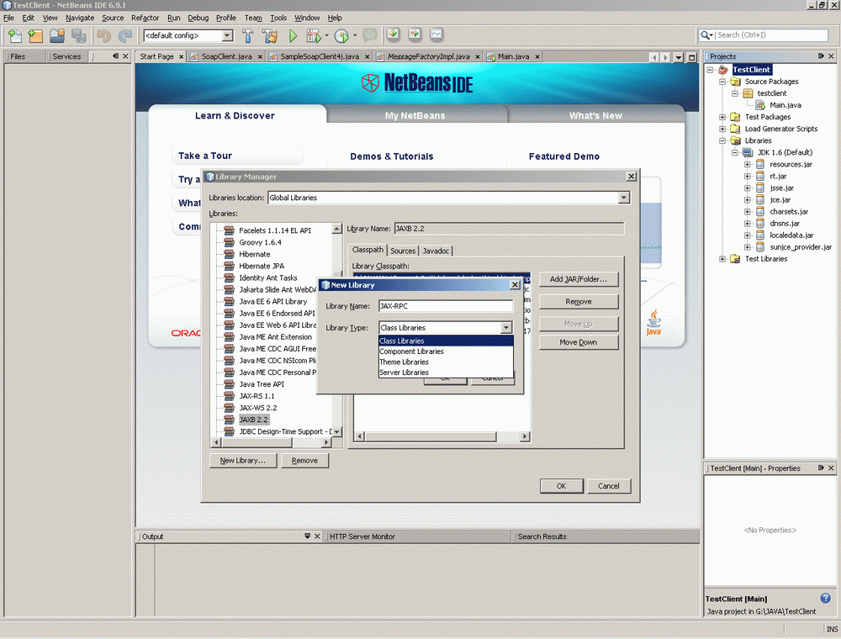Select JAX-WS 2.2 in libraries list

tap(258, 408)
